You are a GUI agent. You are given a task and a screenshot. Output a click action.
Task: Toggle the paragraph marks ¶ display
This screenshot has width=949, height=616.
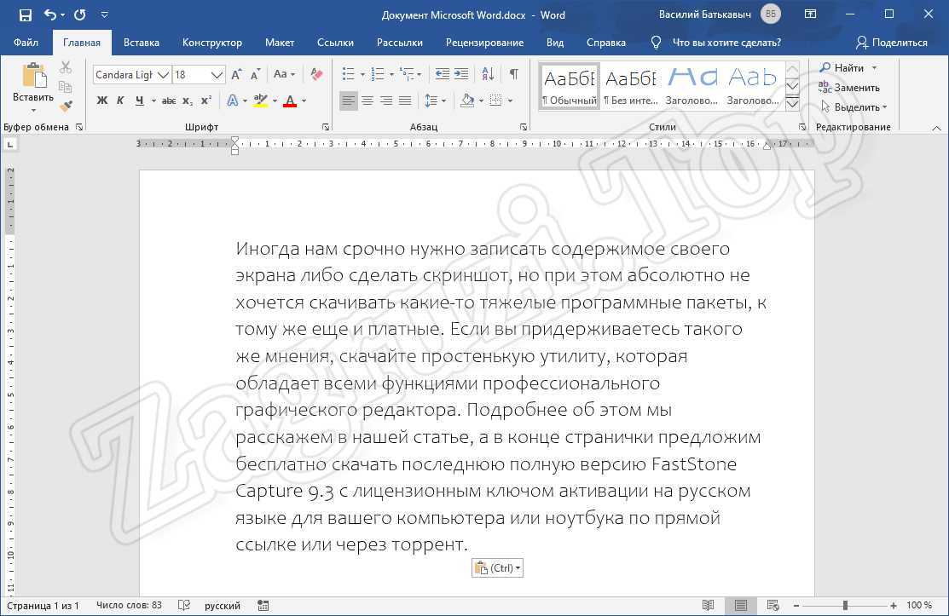tap(513, 74)
